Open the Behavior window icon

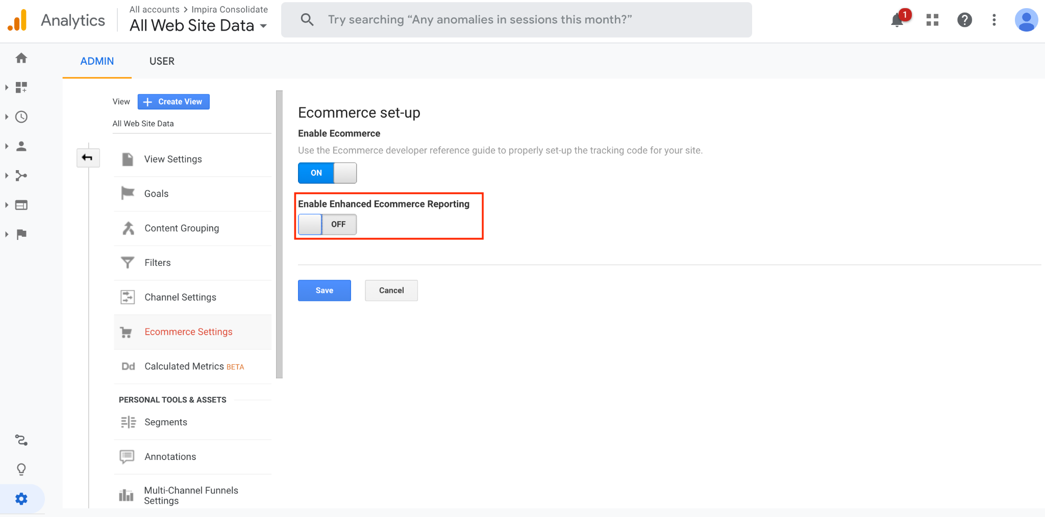(21, 205)
